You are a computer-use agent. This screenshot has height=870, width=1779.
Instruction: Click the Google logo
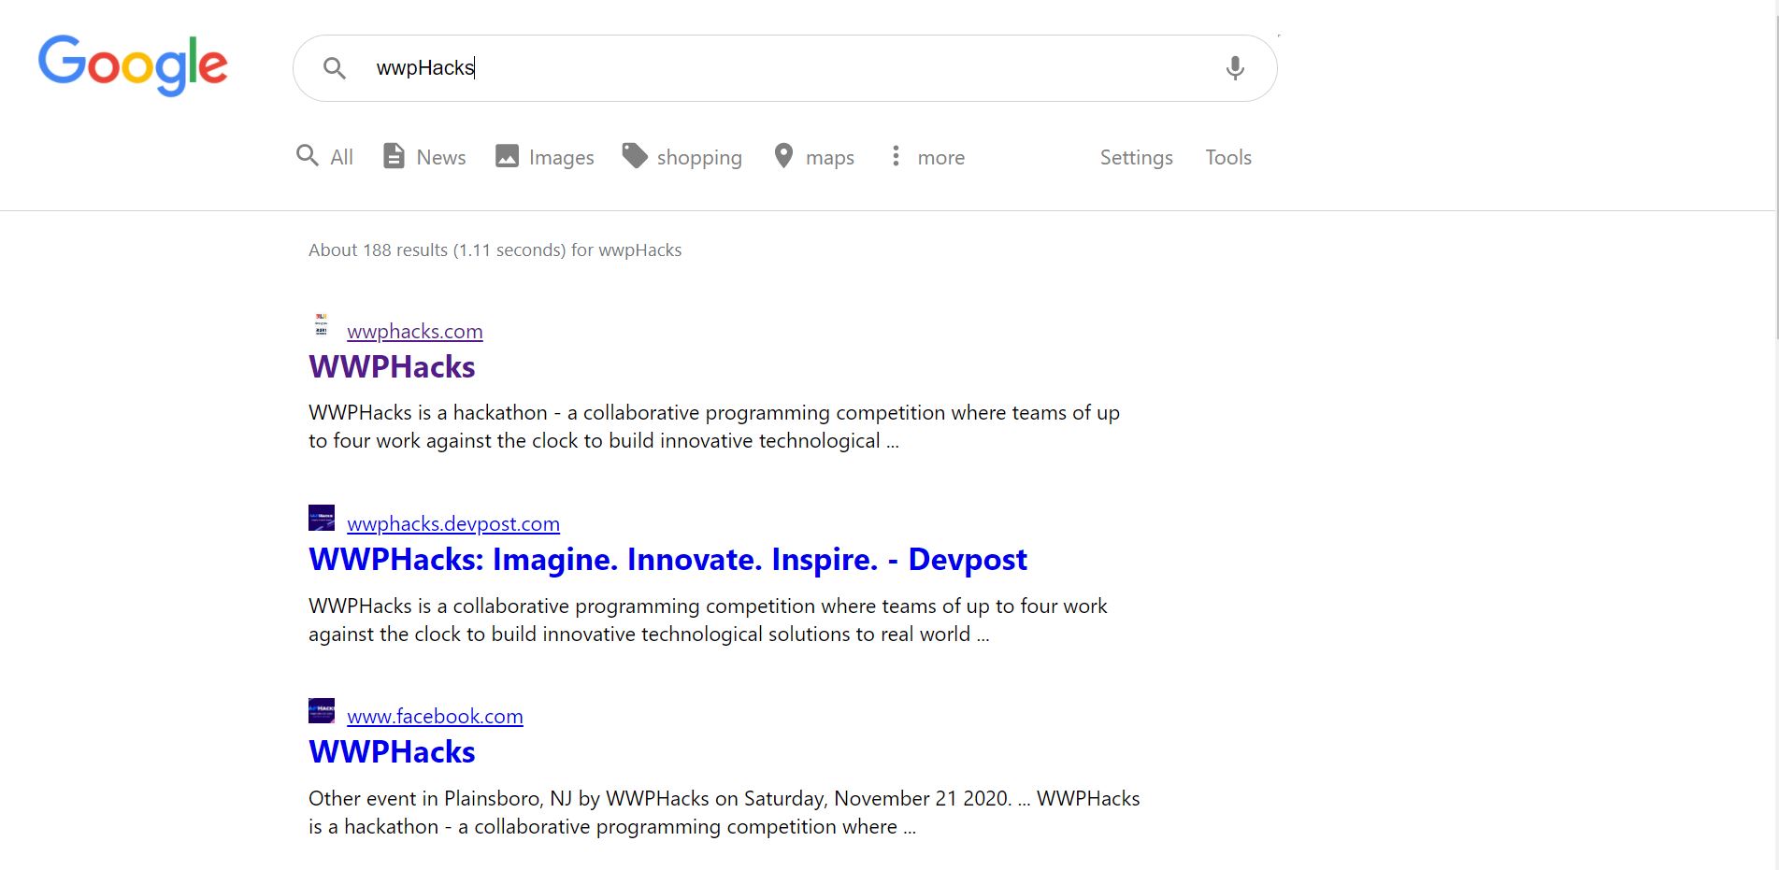pyautogui.click(x=133, y=65)
